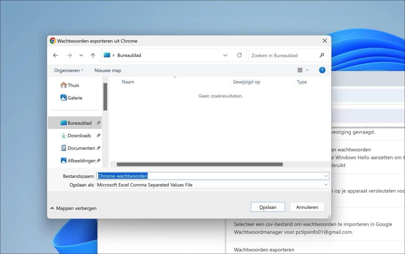Sort by the Type column header
The height and width of the screenshot is (254, 405).
coord(302,82)
